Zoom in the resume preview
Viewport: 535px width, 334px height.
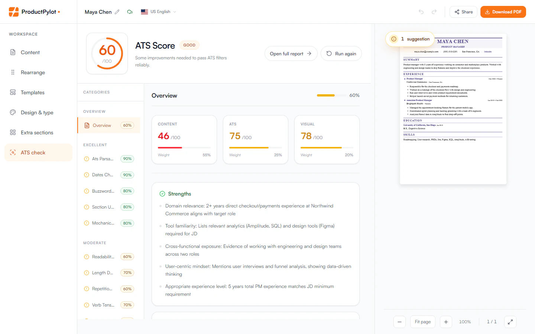coord(446,322)
